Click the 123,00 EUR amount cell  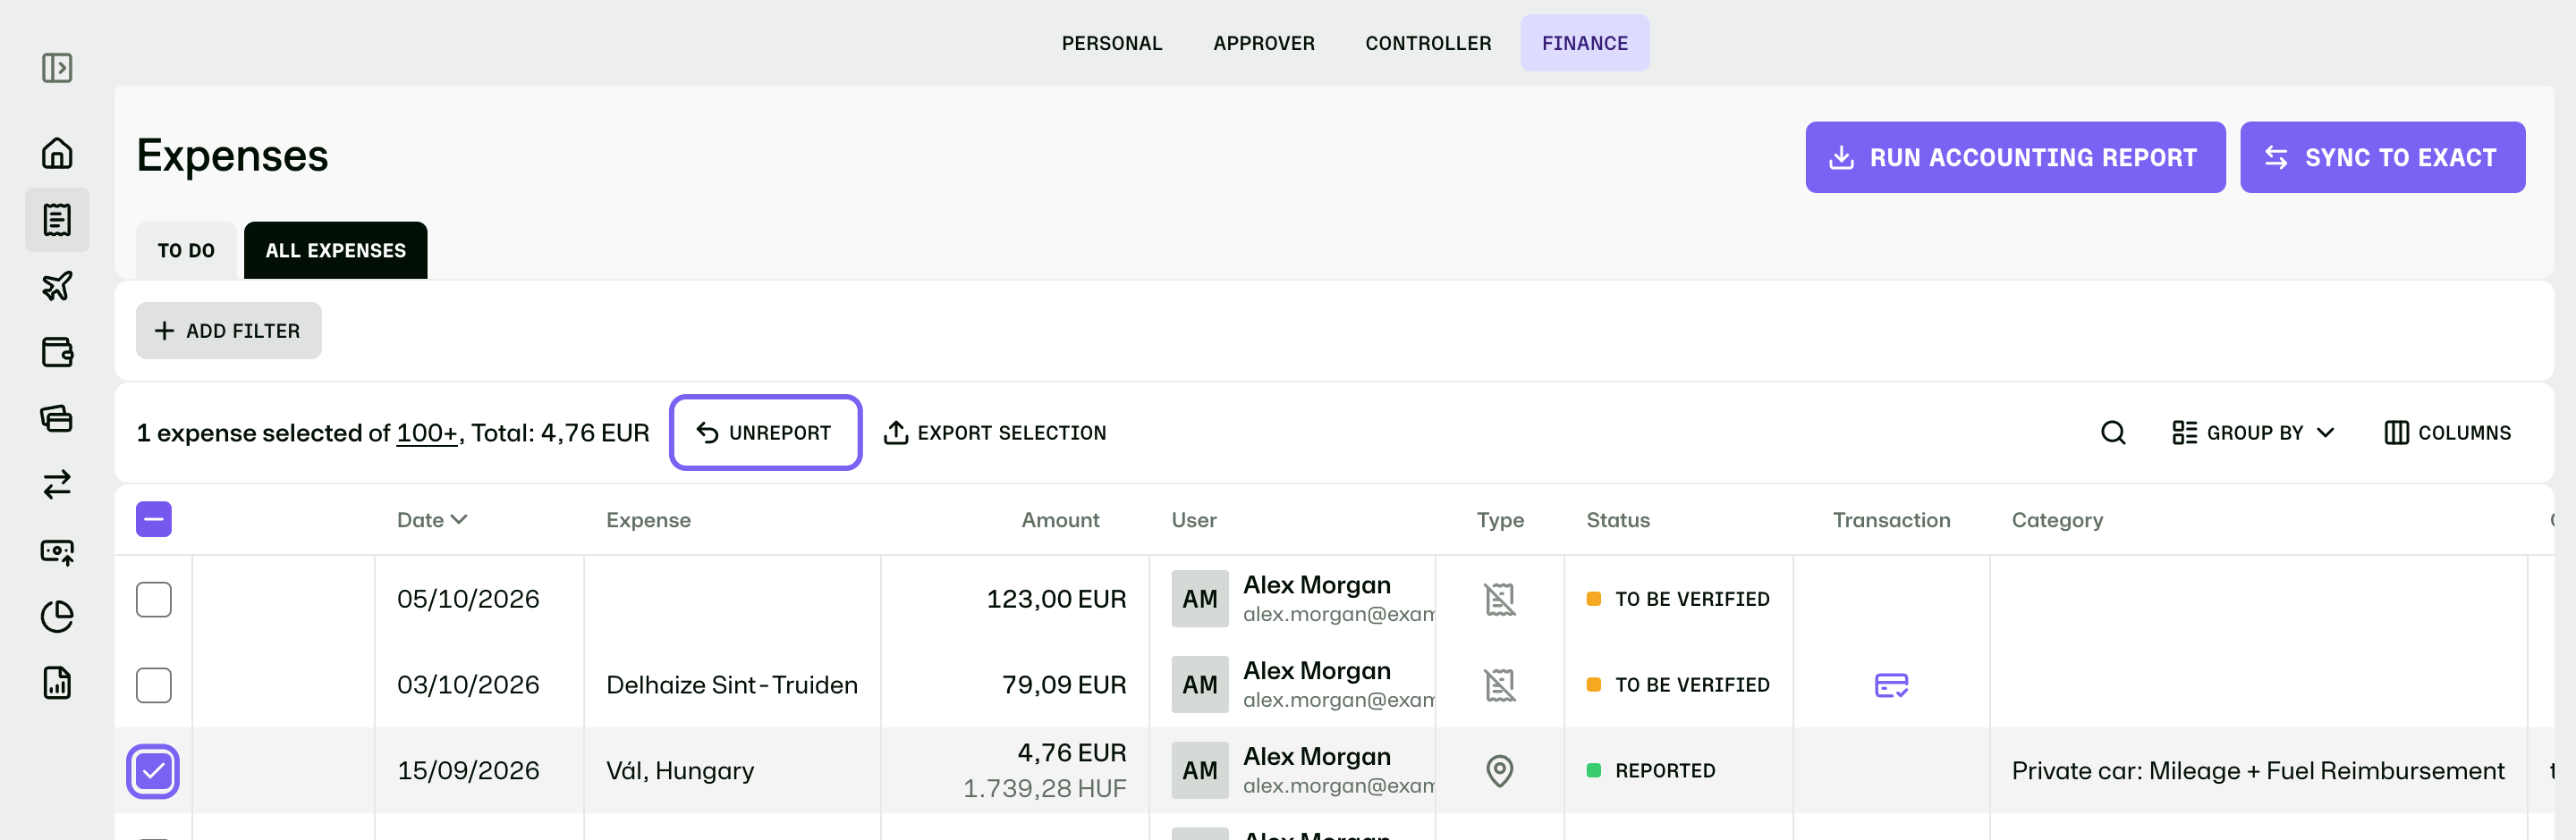[1056, 600]
